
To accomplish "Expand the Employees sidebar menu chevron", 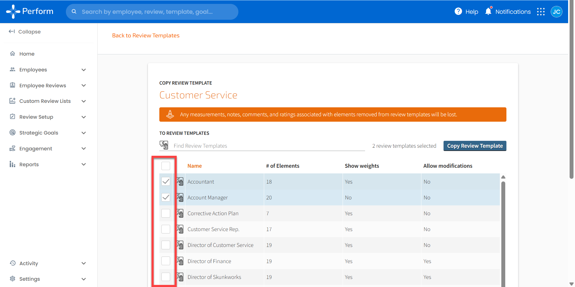I will pos(84,70).
